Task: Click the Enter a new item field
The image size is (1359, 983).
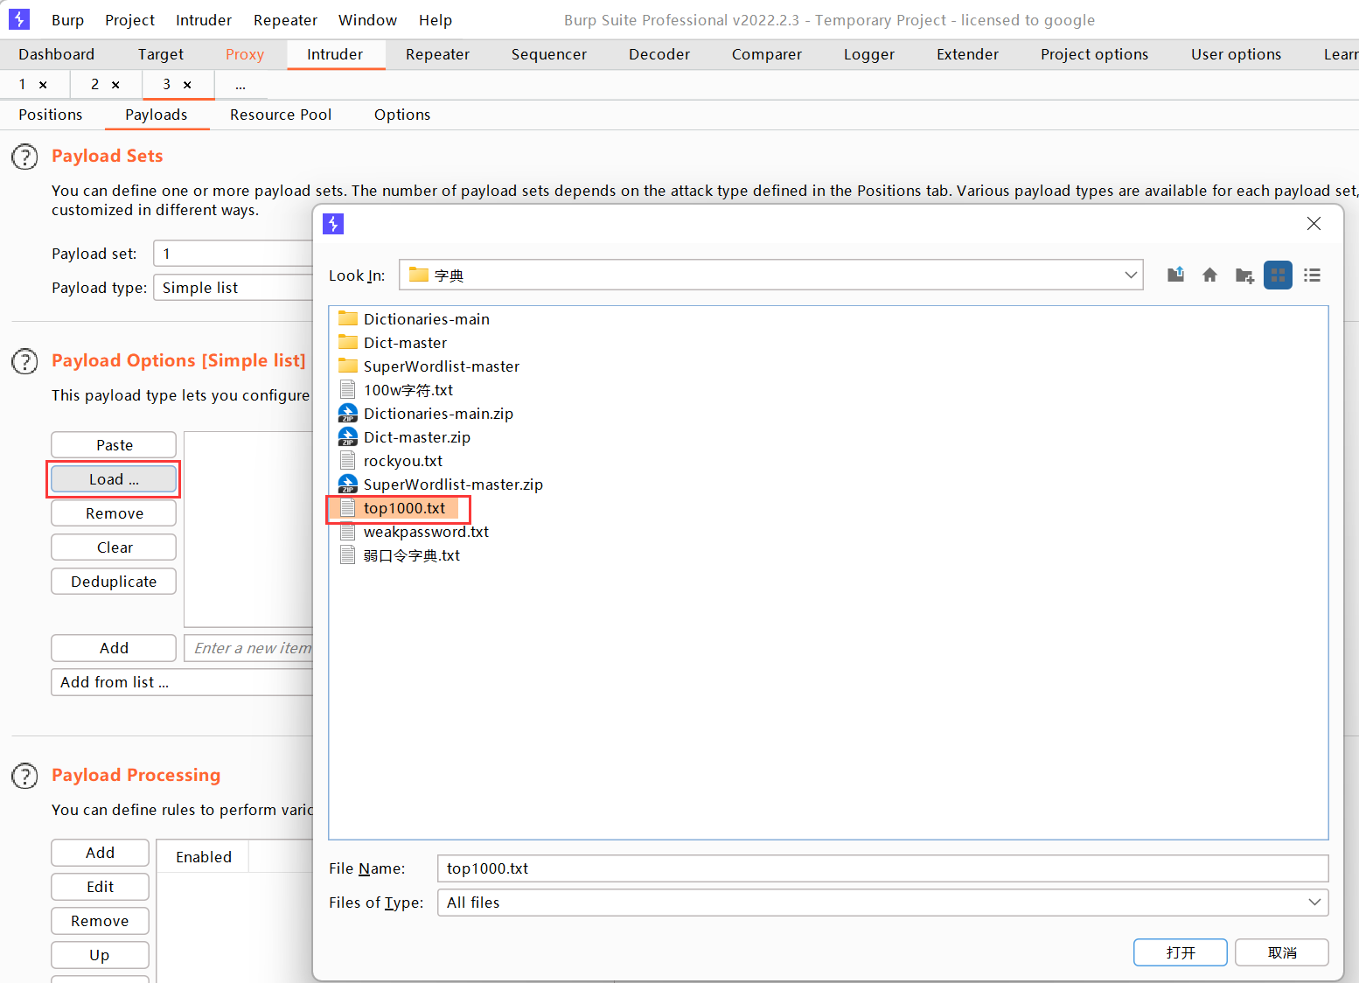Action: click(x=249, y=648)
